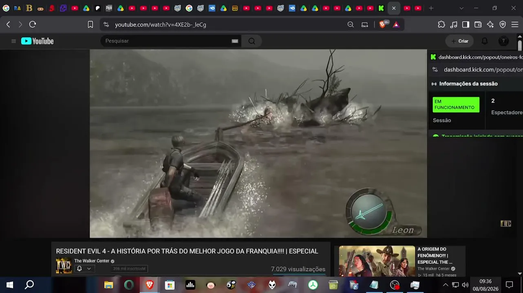Expand the notification bell subscription dropdown
The image size is (523, 293).
pyautogui.click(x=84, y=269)
